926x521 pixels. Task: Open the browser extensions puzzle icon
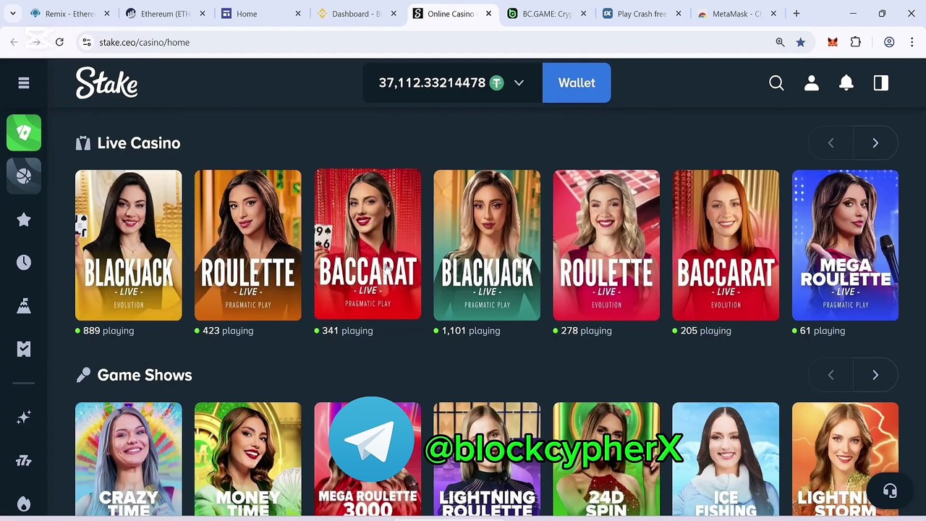(x=856, y=42)
